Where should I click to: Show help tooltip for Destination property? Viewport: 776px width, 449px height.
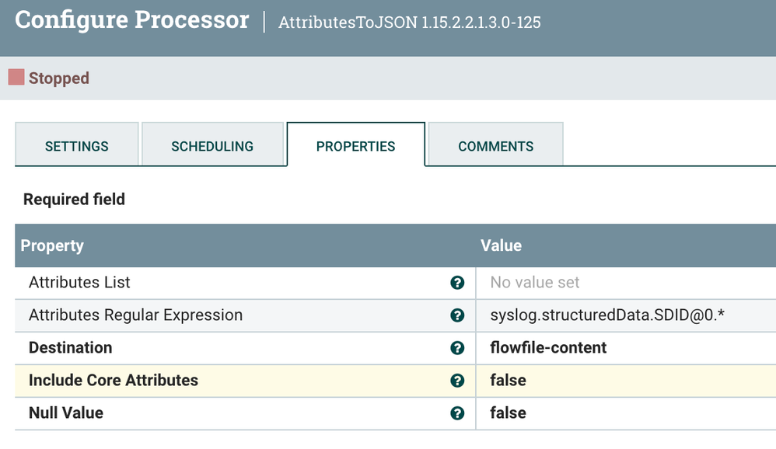click(x=457, y=348)
